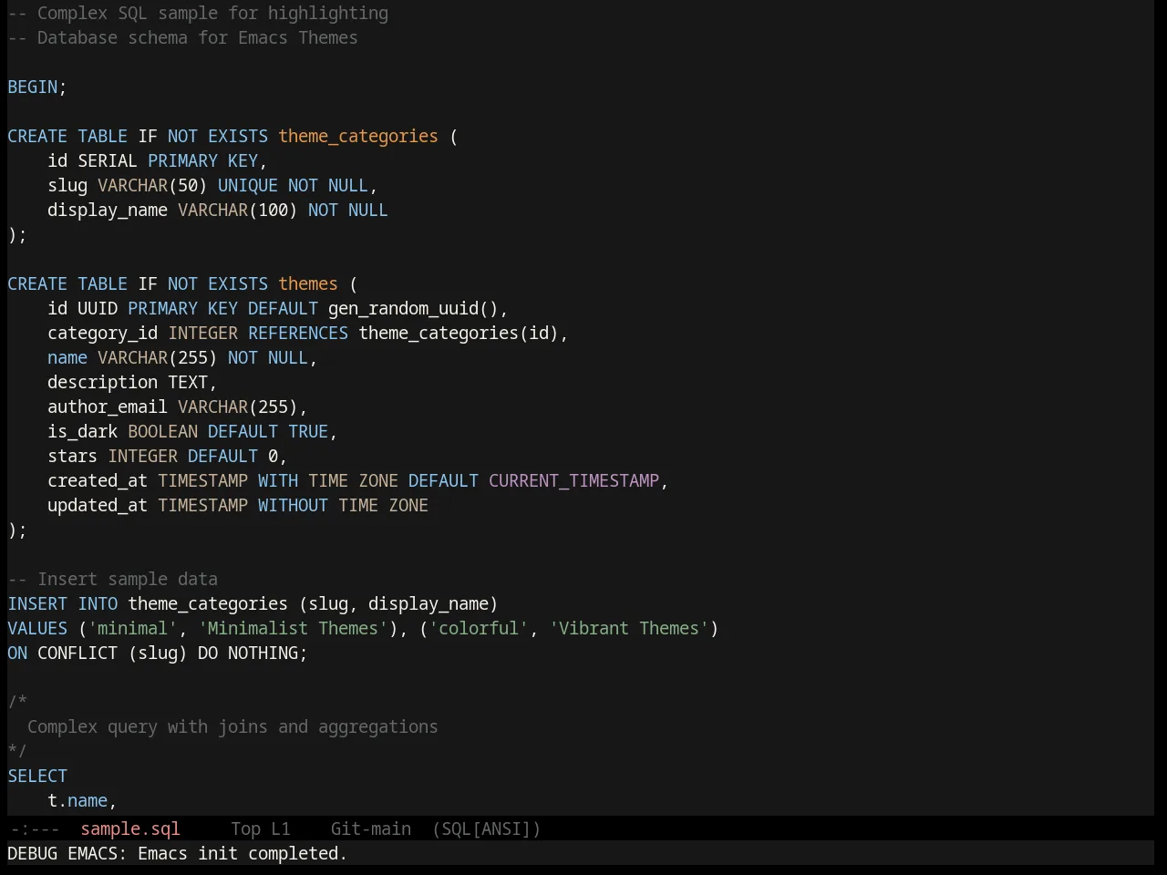1167x875 pixels.
Task: Click the 'Database schema for Emacs Themes' comment
Action: click(182, 37)
